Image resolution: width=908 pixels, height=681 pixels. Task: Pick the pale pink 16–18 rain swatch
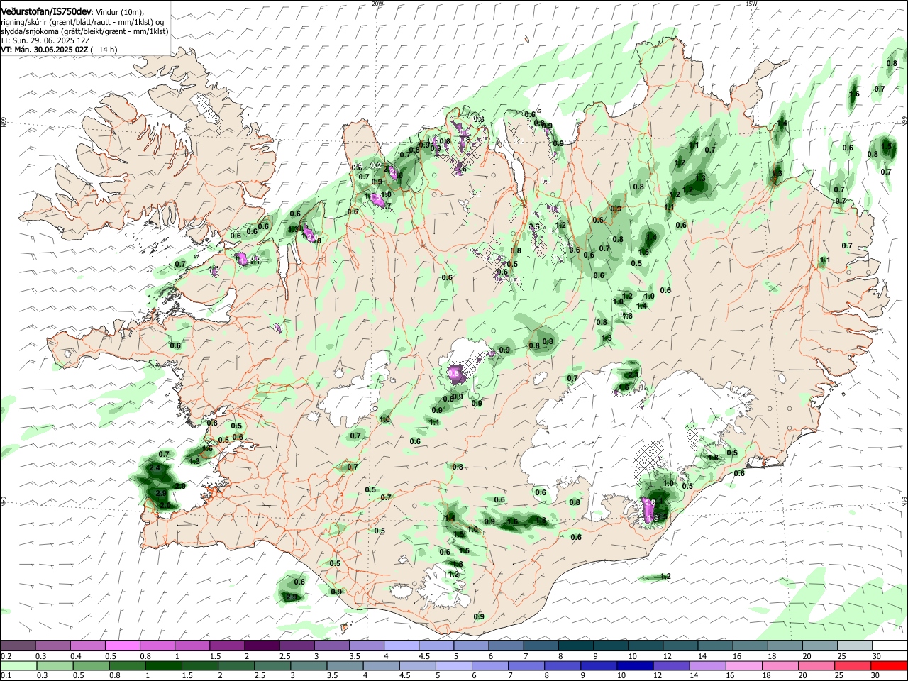pyautogui.click(x=743, y=666)
